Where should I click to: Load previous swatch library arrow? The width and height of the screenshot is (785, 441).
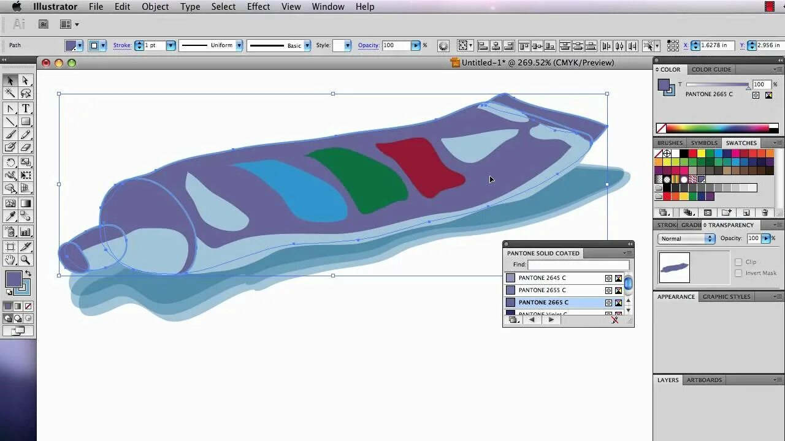coord(532,320)
